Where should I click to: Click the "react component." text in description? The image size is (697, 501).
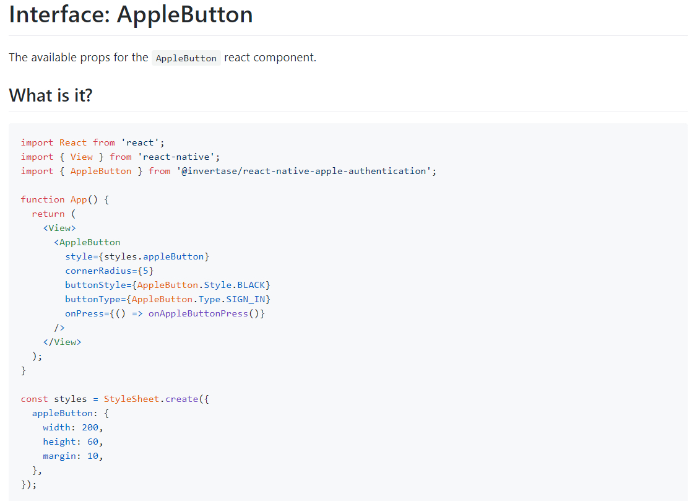(270, 58)
